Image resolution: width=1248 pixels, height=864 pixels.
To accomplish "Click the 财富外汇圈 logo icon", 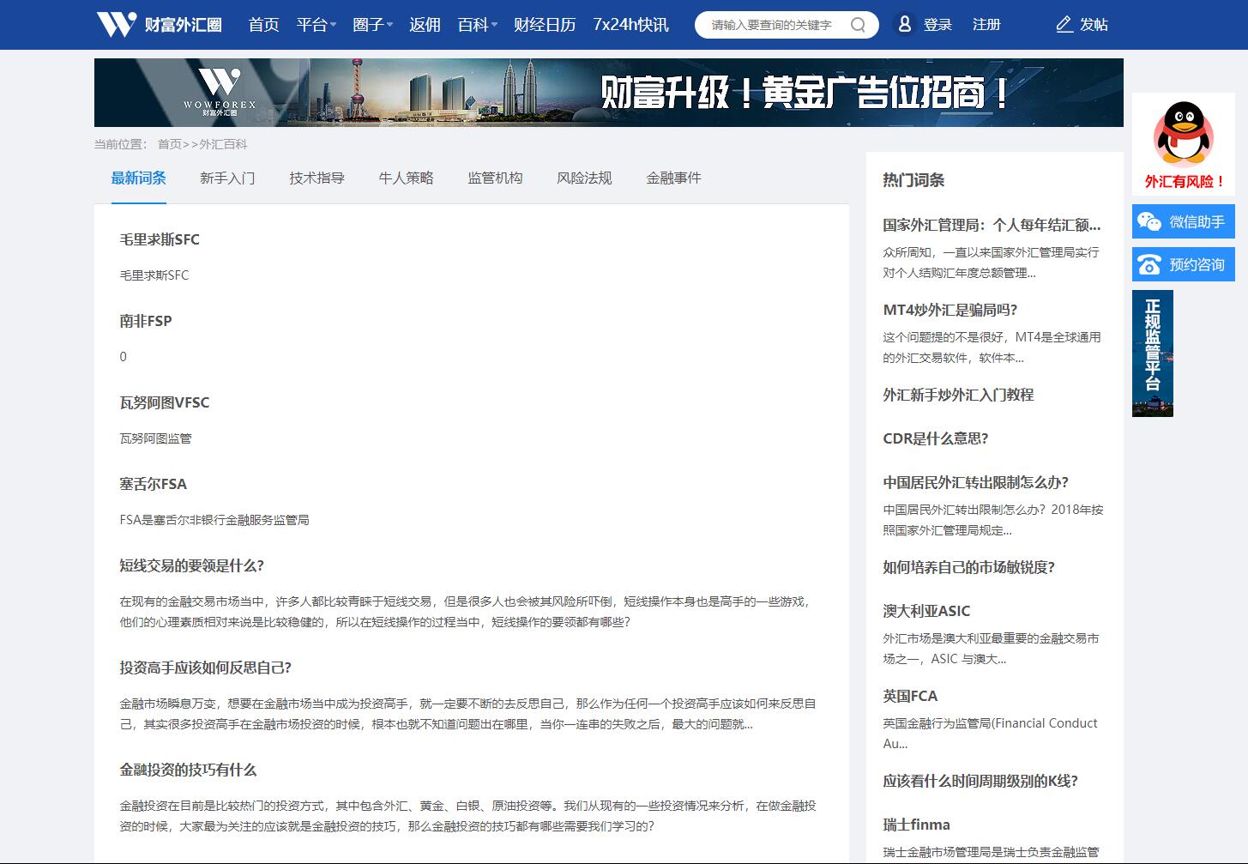I will click(x=117, y=24).
